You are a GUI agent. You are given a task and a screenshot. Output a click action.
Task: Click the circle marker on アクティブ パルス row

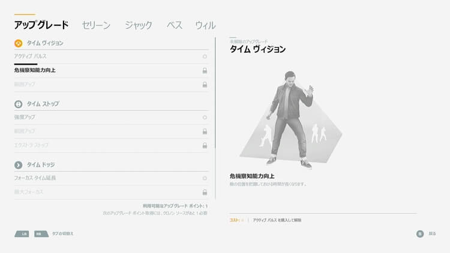(x=205, y=56)
